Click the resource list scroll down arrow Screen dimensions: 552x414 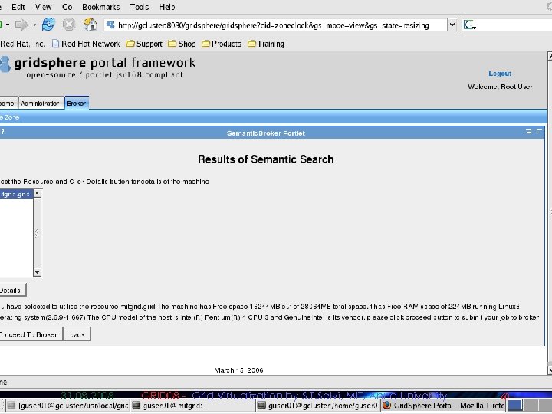pos(37,272)
